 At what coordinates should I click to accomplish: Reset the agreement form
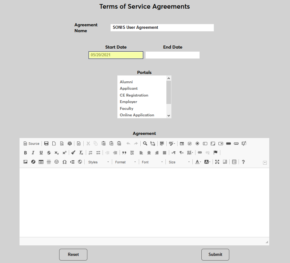click(x=73, y=254)
